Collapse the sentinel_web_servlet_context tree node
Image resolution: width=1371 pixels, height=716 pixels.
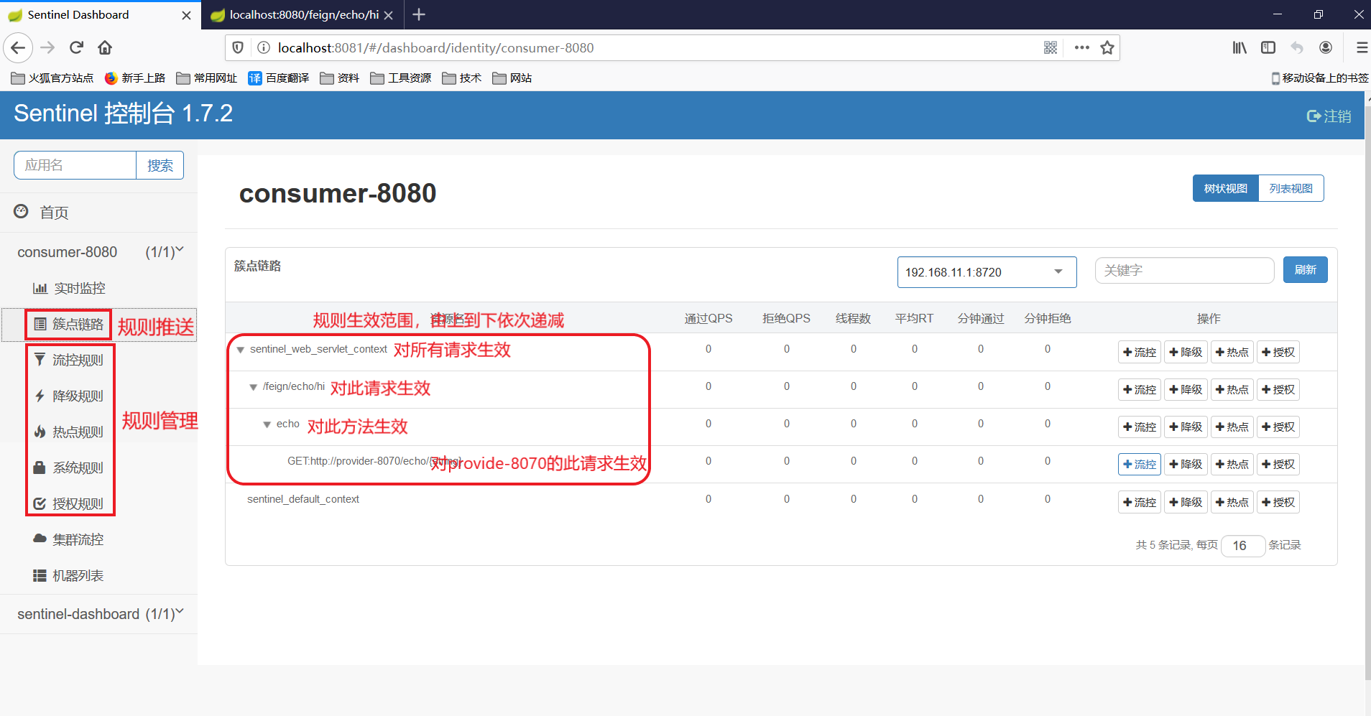[241, 350]
